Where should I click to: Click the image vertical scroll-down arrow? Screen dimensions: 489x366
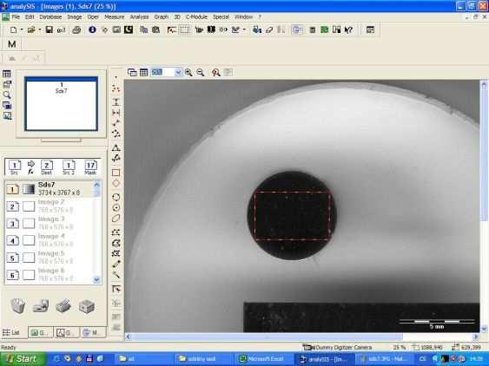[484, 329]
